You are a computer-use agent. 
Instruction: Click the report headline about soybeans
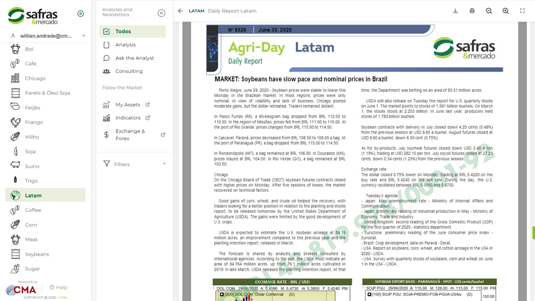[x=301, y=79]
